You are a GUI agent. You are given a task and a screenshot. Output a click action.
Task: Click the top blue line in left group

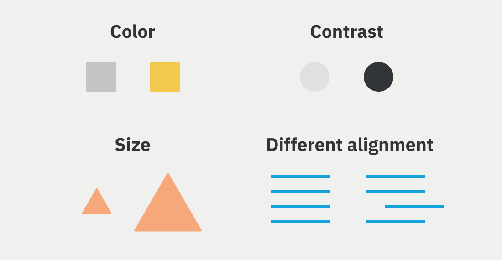pyautogui.click(x=301, y=176)
